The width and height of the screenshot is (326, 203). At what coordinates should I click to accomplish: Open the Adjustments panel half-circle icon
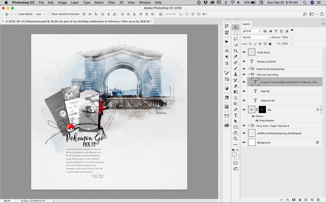click(227, 88)
